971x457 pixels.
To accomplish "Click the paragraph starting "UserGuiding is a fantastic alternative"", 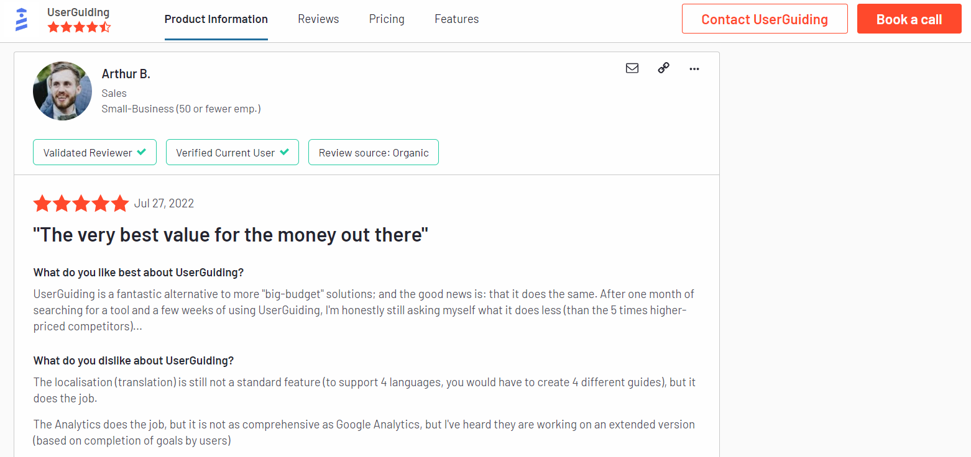I will pyautogui.click(x=364, y=310).
